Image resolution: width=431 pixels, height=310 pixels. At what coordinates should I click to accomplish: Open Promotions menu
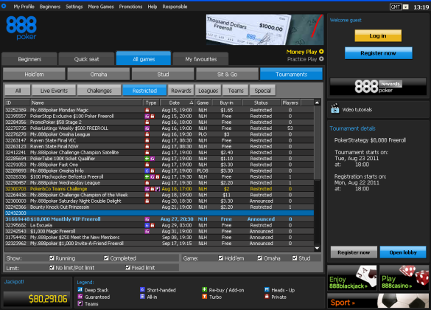click(x=130, y=7)
